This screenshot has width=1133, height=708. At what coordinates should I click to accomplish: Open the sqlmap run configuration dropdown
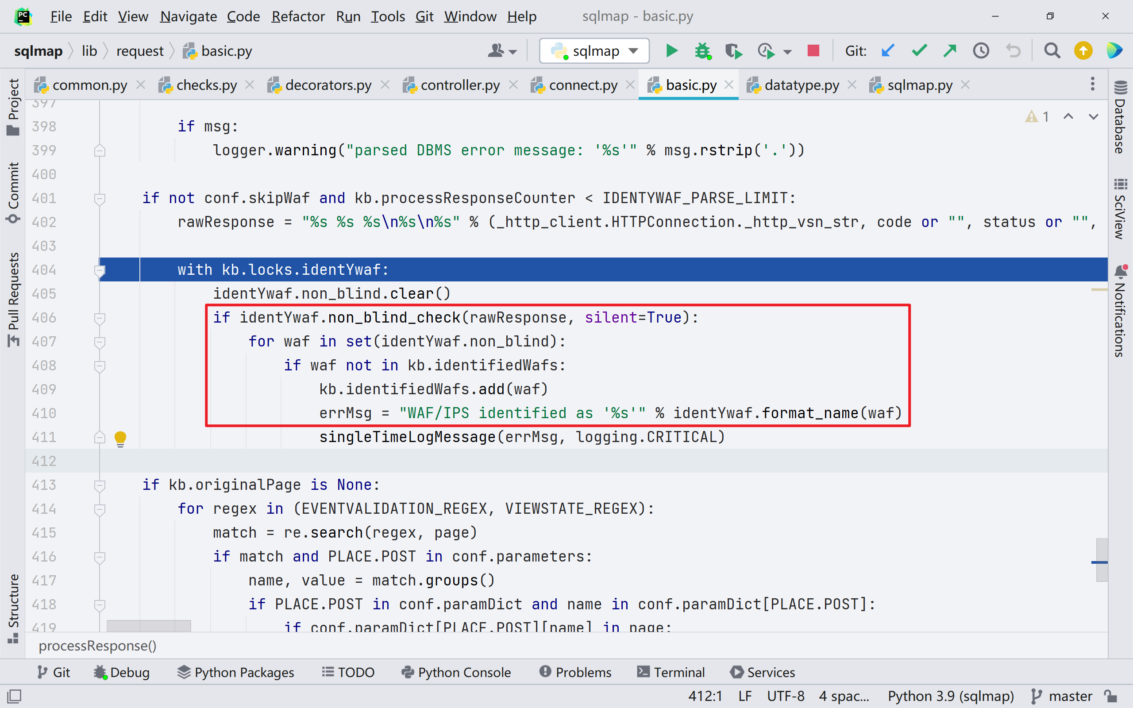click(x=594, y=50)
